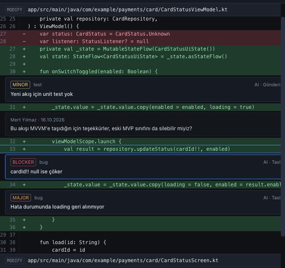285x268 pixels.
Task: Click the 'test' category label
Action: click(37, 85)
